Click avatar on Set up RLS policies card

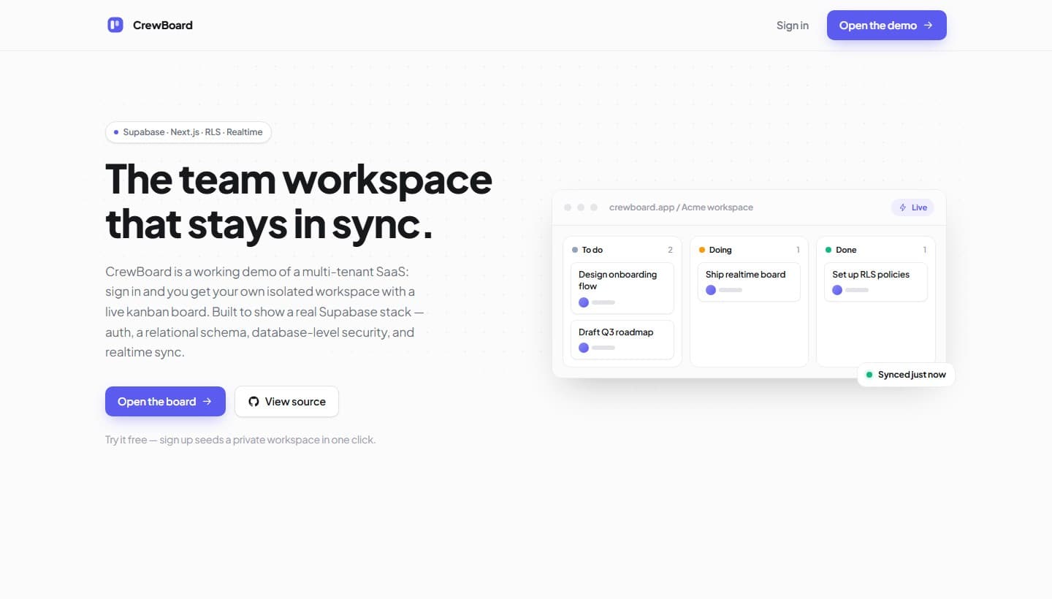point(837,290)
